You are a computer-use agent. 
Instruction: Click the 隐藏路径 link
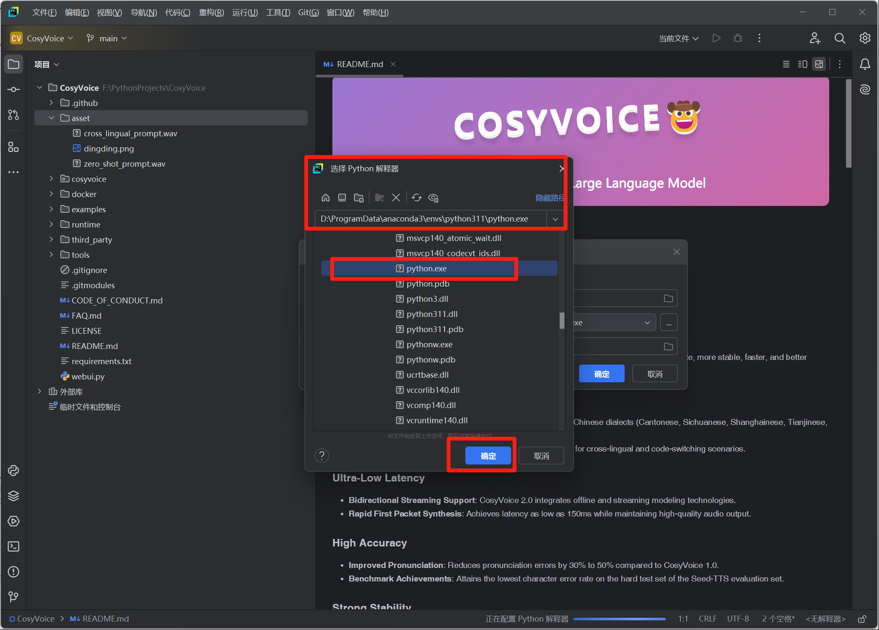(549, 197)
